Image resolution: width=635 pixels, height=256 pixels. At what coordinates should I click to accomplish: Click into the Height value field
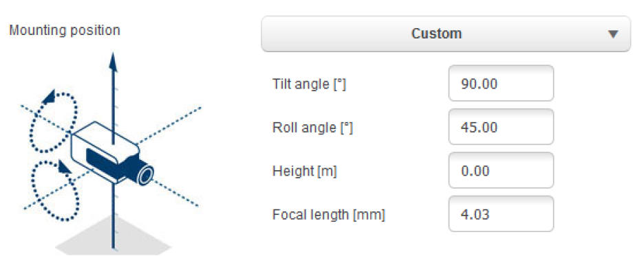pyautogui.click(x=501, y=170)
